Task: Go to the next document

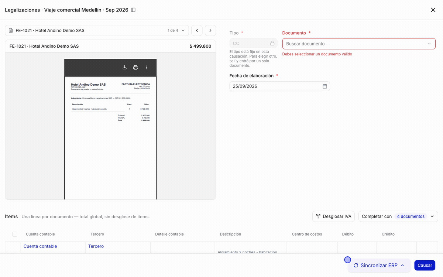Action: [210, 30]
